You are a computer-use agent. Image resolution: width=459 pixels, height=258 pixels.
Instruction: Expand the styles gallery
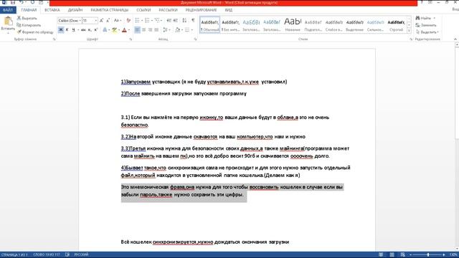(409, 31)
